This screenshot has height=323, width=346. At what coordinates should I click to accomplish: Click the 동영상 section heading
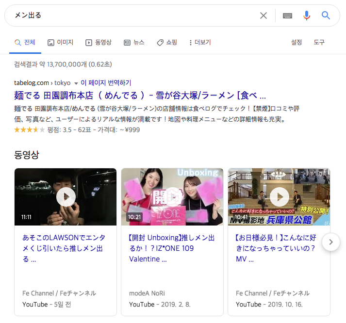(x=27, y=155)
